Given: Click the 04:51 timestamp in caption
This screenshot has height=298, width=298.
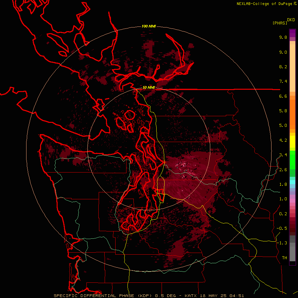Looking at the screenshot, I should pos(237,296).
